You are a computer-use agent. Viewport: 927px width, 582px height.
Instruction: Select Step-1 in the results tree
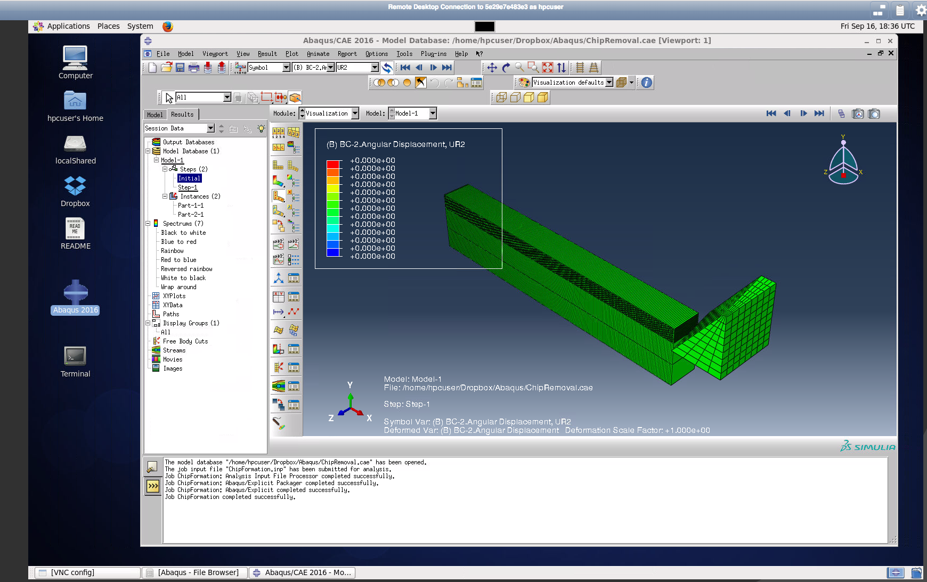(188, 187)
